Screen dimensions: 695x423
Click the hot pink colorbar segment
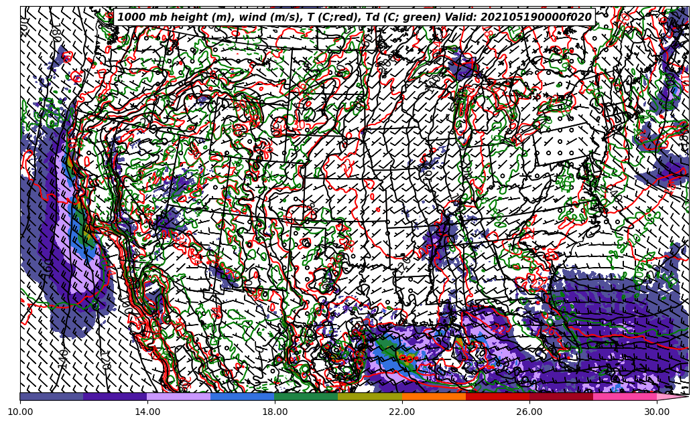625,396
